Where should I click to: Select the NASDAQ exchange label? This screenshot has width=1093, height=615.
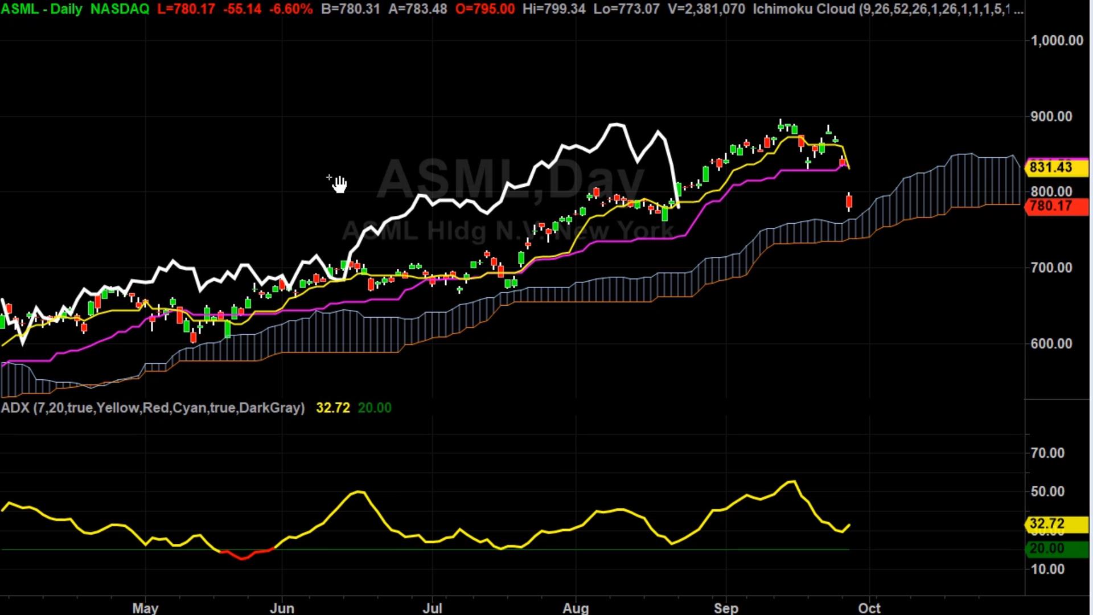[x=120, y=9]
